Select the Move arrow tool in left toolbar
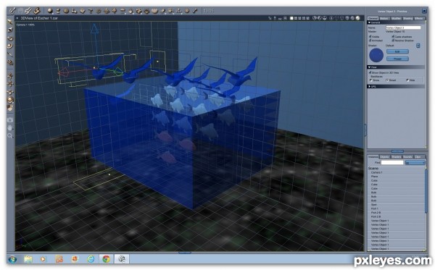The image size is (435, 270). pyautogui.click(x=10, y=22)
